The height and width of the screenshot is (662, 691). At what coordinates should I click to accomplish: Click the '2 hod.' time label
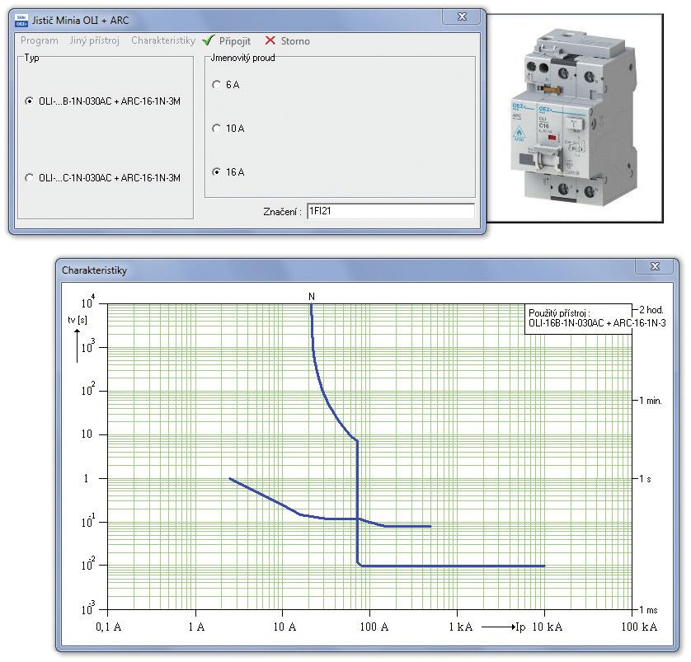click(651, 310)
